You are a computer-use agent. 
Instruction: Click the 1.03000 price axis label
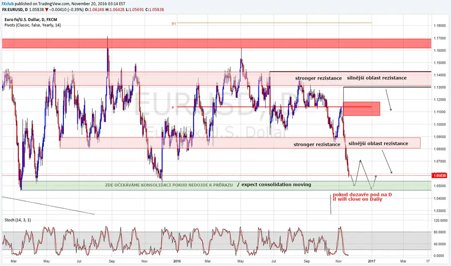(x=439, y=211)
